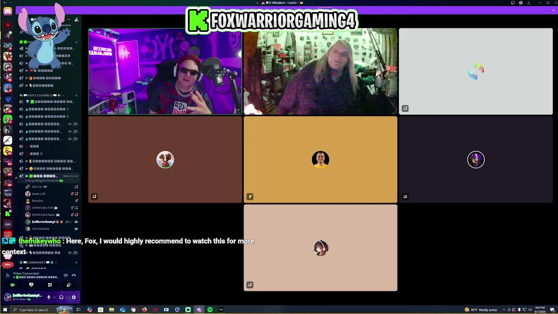Start an activity from voice panel
558x314 pixels.
point(50,285)
